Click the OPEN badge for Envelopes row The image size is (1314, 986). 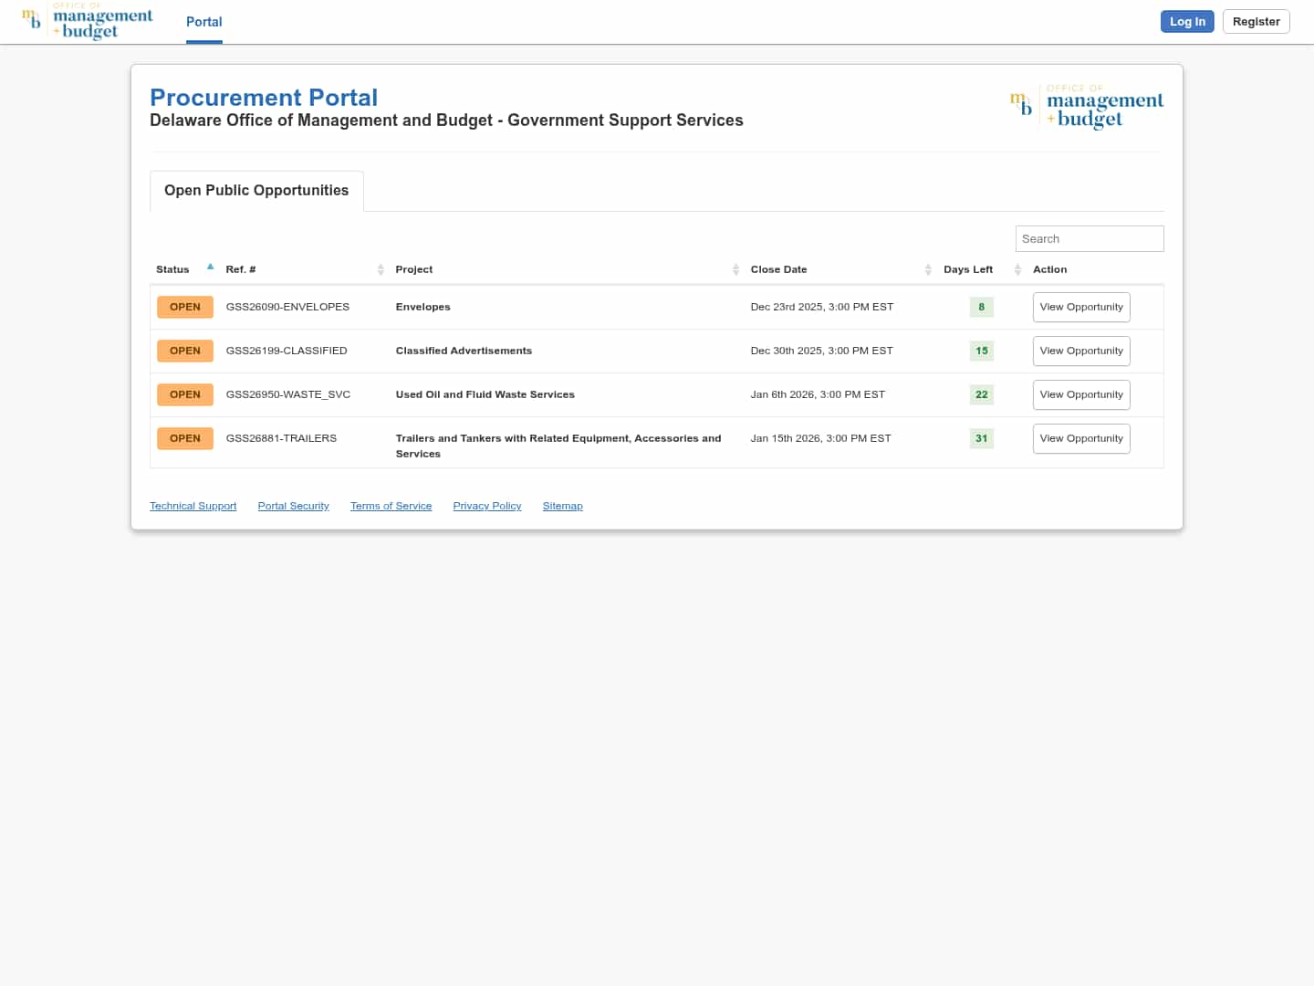pyautogui.click(x=185, y=307)
